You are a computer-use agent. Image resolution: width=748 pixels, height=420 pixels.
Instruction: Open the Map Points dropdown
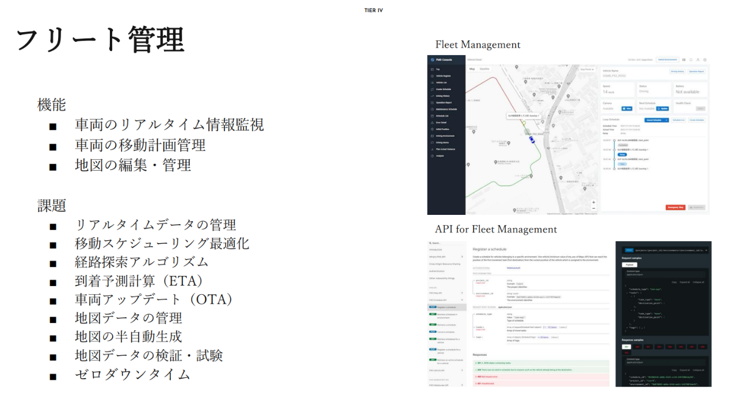tap(587, 70)
